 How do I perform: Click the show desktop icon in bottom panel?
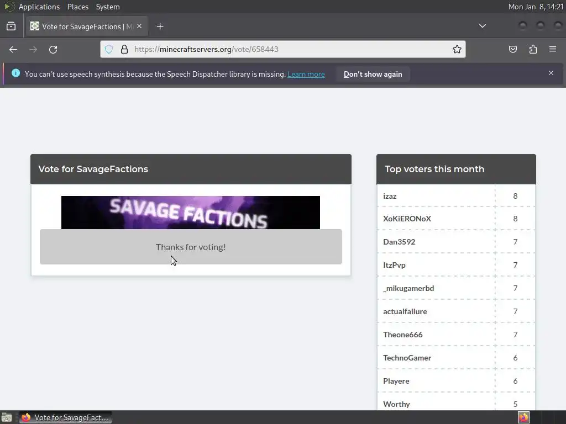[7, 417]
